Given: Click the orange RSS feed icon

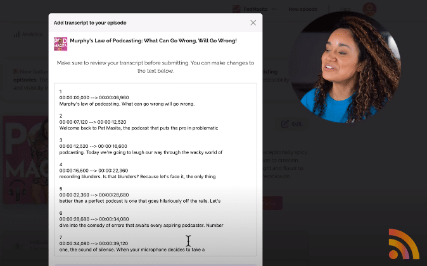Looking at the screenshot, I should point(404,244).
